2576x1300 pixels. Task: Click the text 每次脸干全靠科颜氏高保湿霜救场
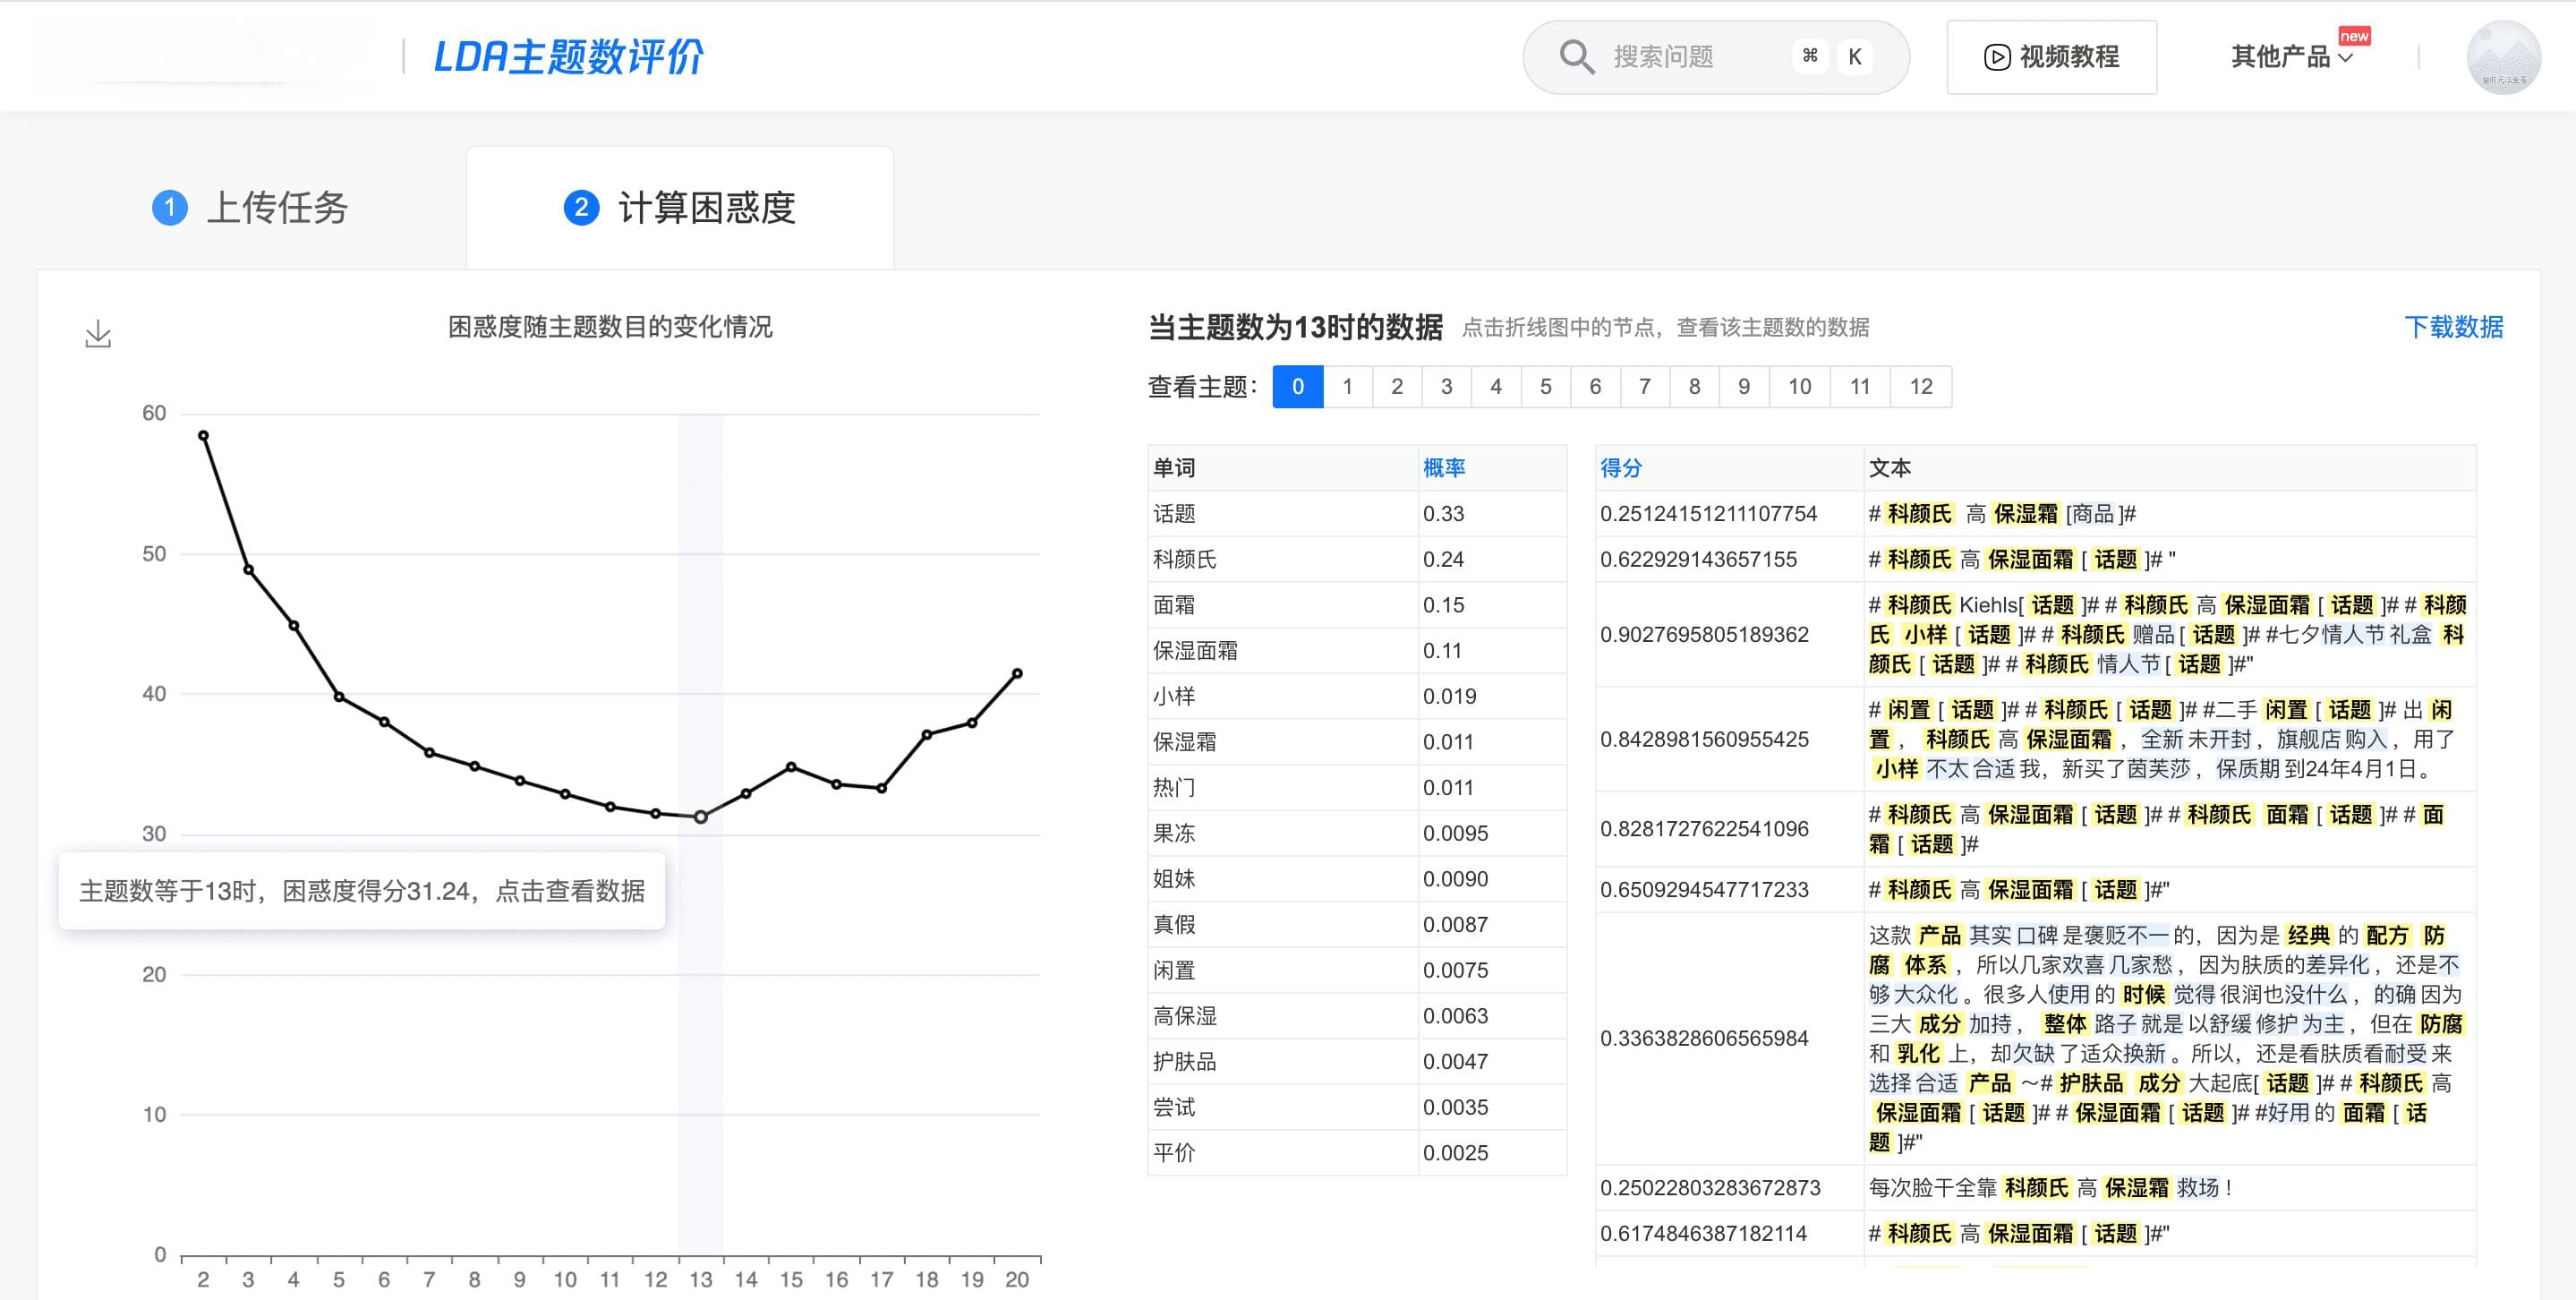2050,1188
